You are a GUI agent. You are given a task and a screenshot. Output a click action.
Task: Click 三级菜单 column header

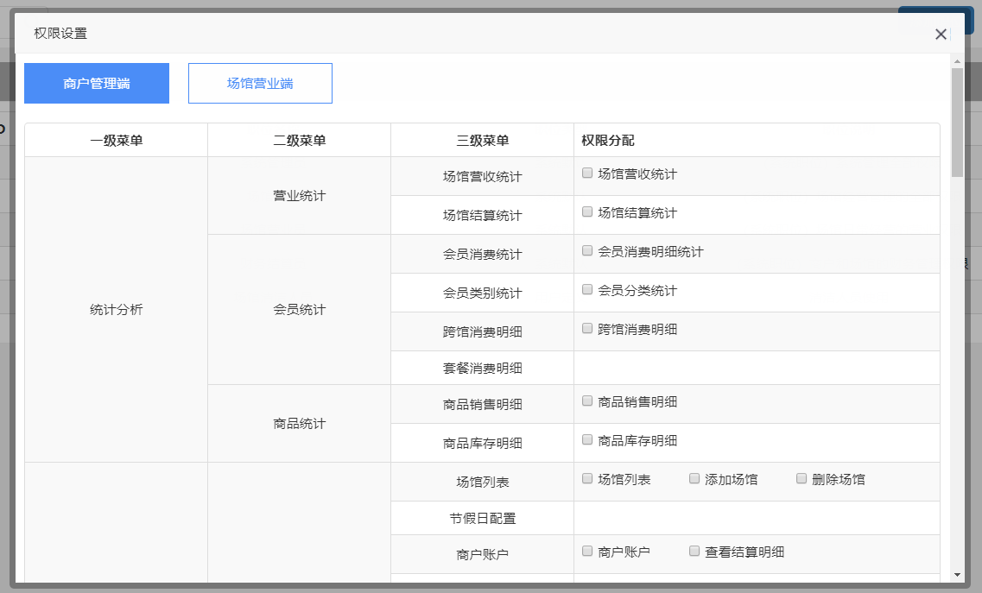pos(482,141)
